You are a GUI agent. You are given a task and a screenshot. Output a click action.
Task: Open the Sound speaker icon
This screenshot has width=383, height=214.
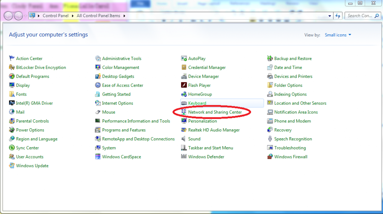click(184, 139)
